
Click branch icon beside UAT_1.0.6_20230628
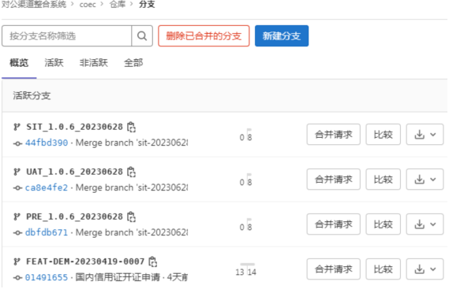point(17,172)
